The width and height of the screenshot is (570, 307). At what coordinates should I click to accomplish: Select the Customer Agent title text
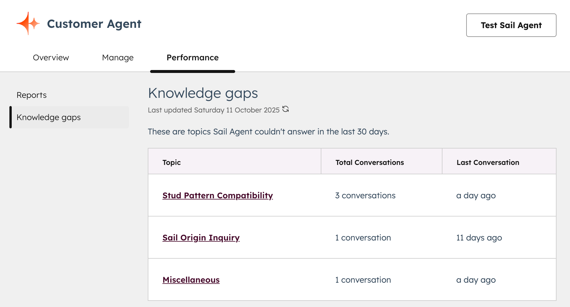tap(94, 24)
